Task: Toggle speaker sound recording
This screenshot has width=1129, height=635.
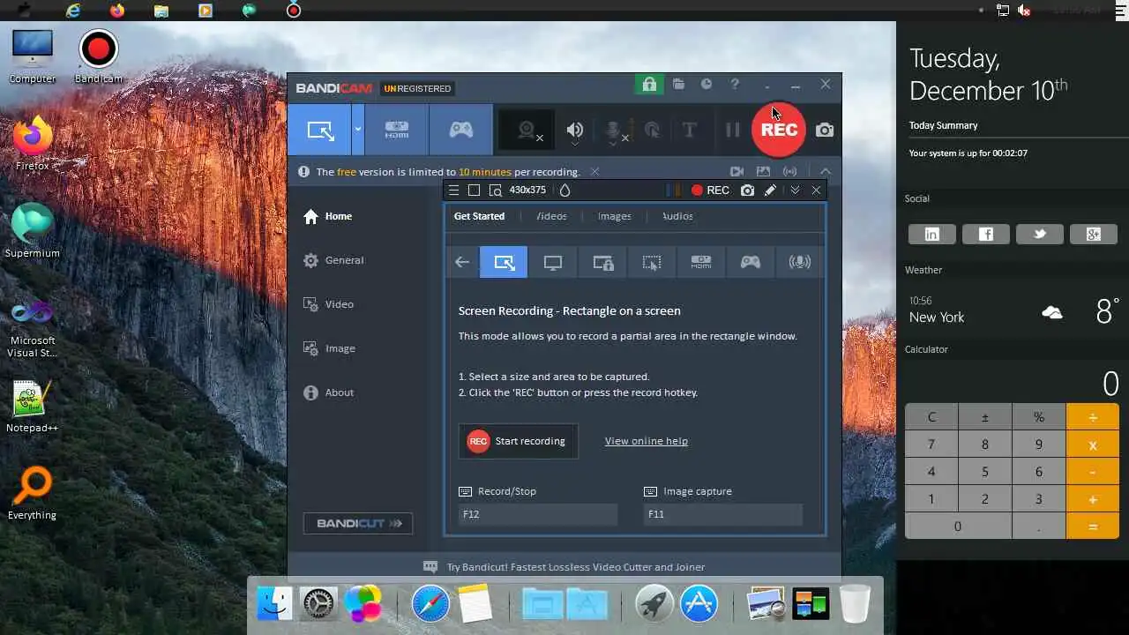Action: (574, 131)
